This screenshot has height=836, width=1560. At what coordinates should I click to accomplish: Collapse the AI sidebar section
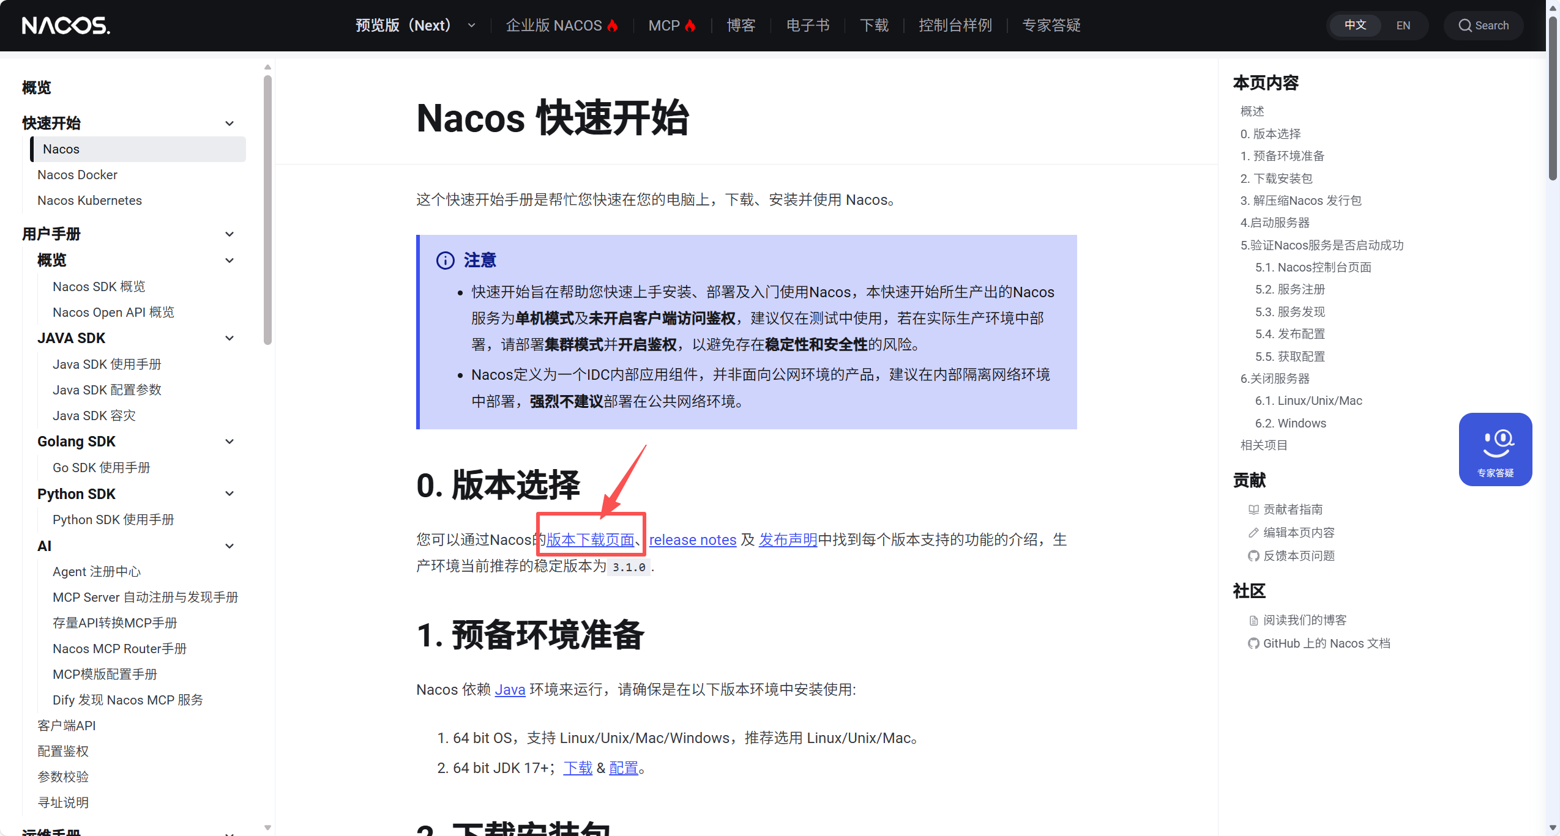pos(230,546)
